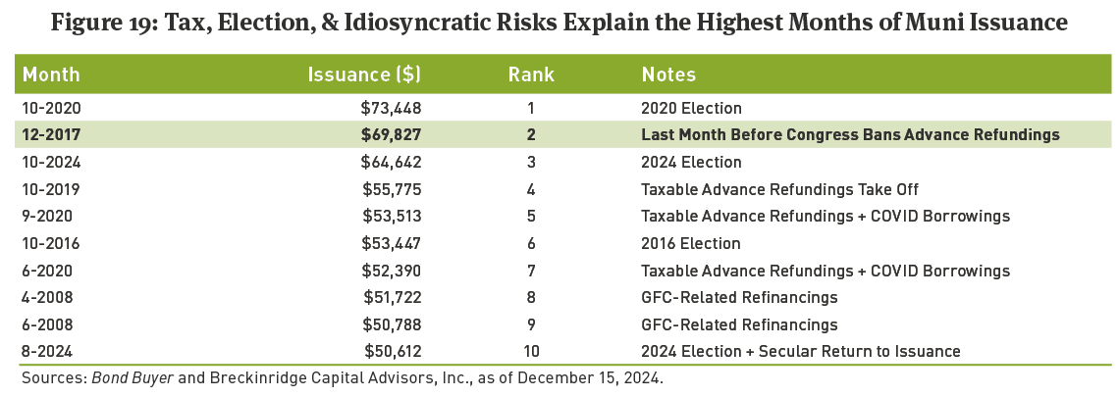Click the Issuance ($) column header
The width and height of the screenshot is (1119, 397).
tap(364, 74)
